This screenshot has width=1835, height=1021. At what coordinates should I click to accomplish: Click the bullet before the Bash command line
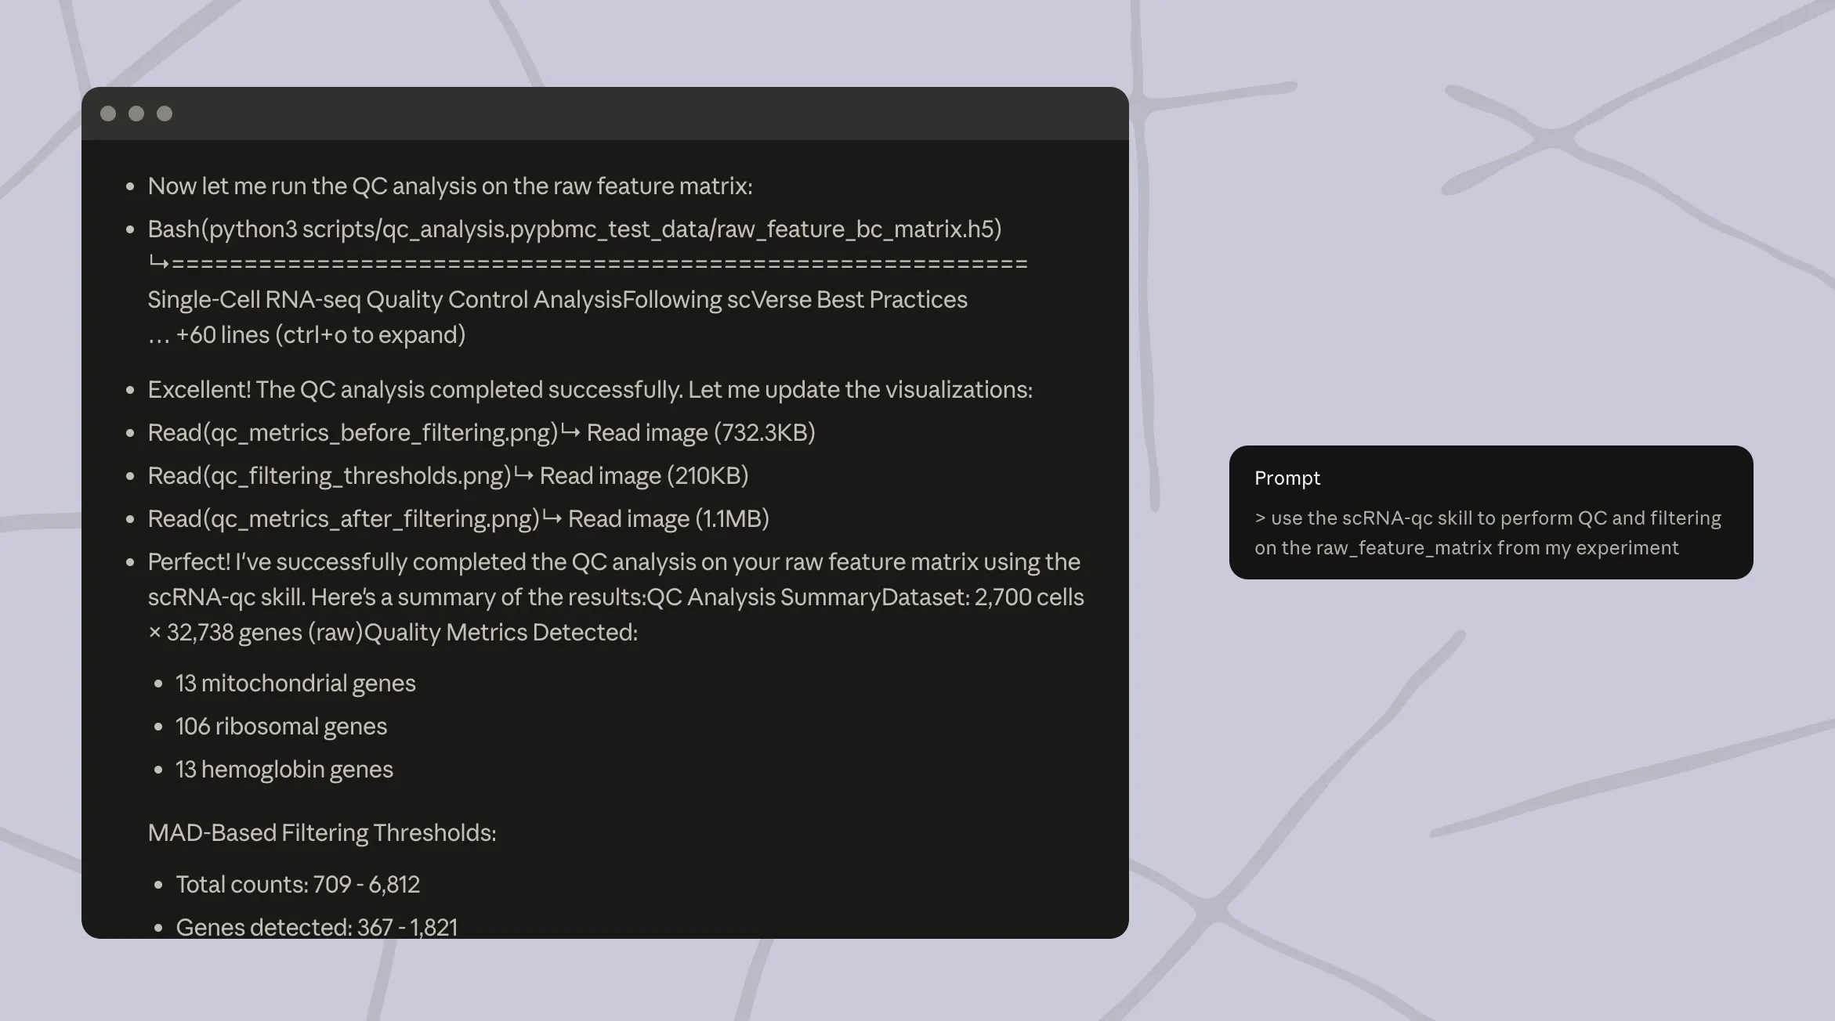point(130,229)
